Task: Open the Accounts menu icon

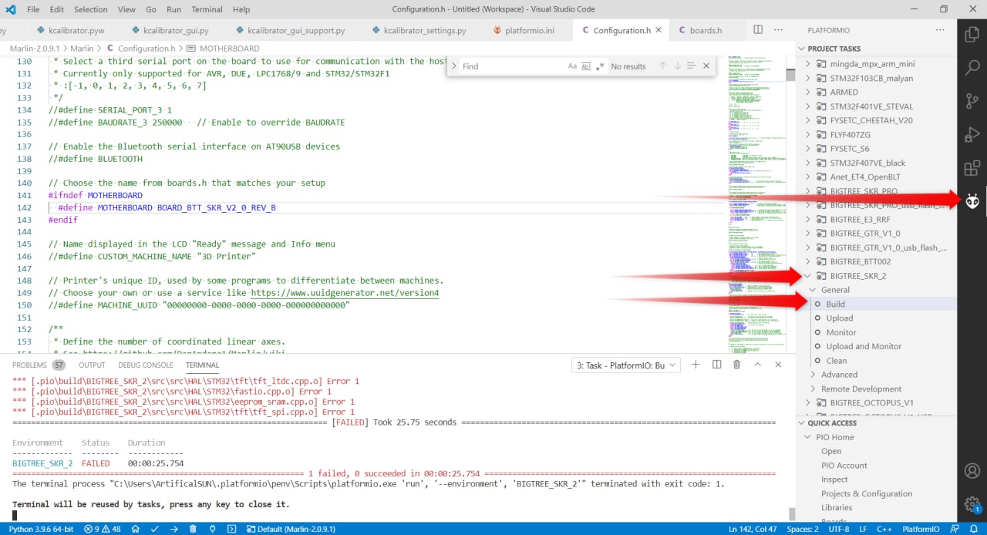Action: [x=972, y=470]
